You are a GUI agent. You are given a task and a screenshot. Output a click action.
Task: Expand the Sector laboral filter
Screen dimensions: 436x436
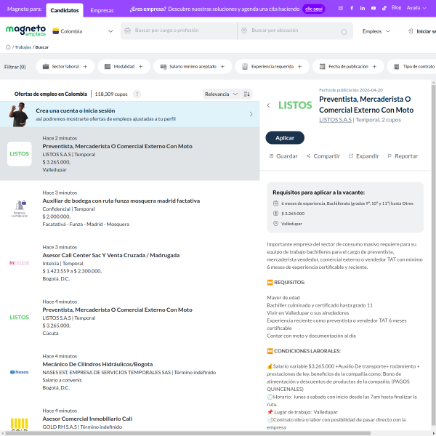click(x=65, y=66)
